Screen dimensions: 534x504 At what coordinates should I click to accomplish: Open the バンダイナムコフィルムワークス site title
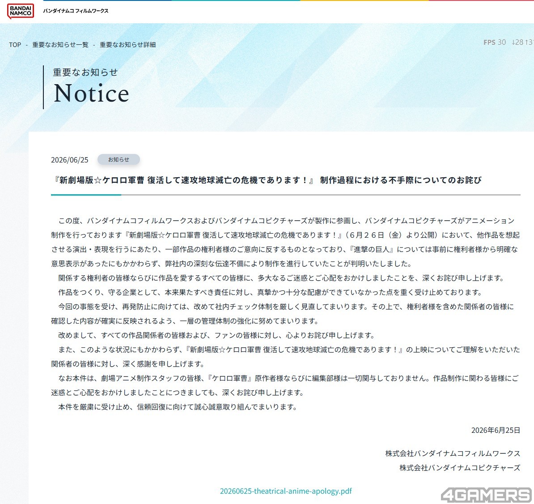[x=76, y=11]
